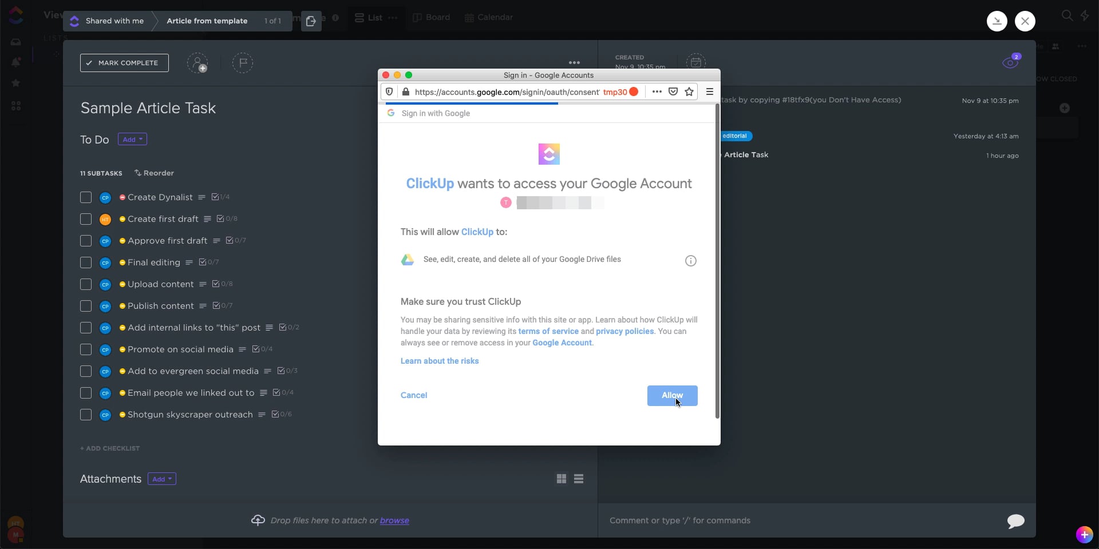Minimize the task with the down-arrow button

997,21
